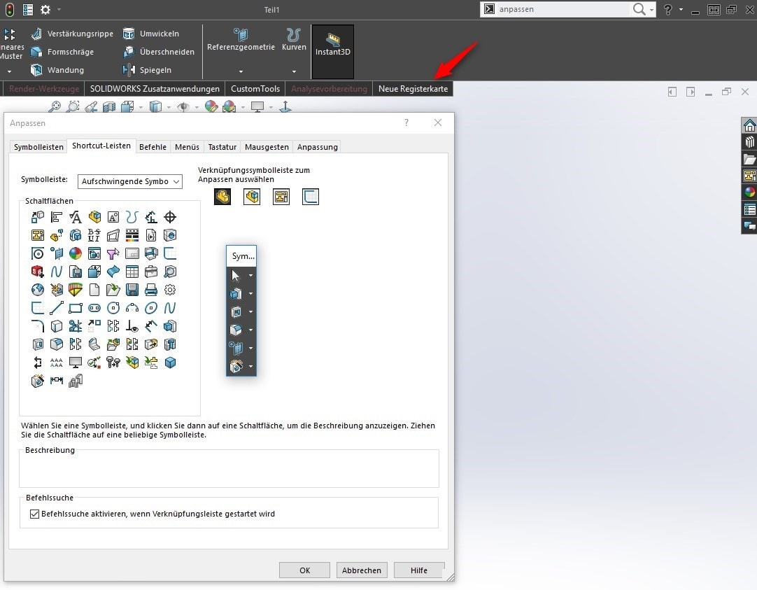Open the search magnifier dropdown arrow

pyautogui.click(x=652, y=10)
